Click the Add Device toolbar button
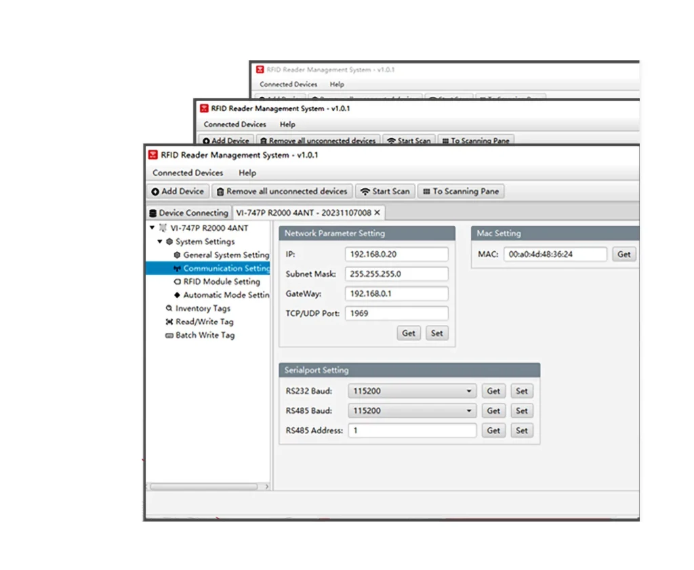694x570 pixels. 178,192
